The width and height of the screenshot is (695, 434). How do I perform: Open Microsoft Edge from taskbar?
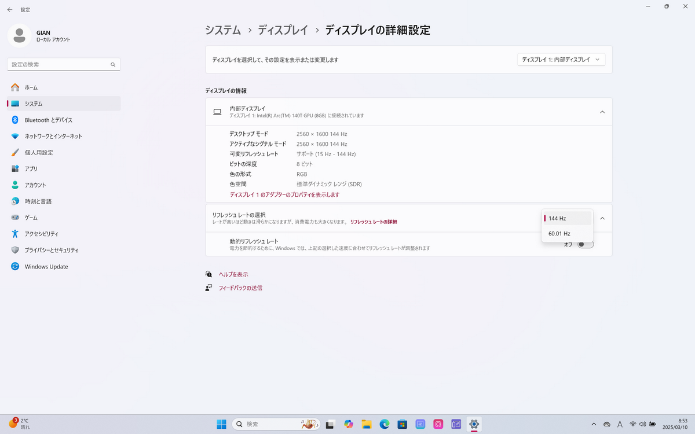[384, 424]
